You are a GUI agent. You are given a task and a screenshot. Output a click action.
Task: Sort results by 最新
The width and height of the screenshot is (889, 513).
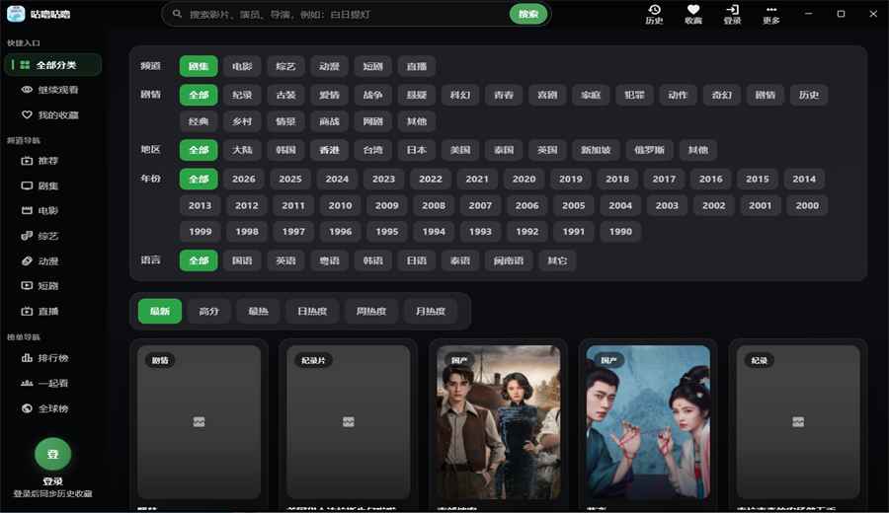pos(160,311)
